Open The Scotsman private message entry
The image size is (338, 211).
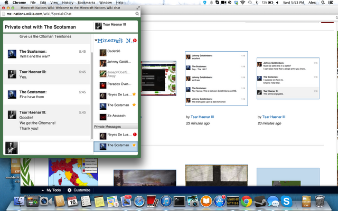click(116, 146)
